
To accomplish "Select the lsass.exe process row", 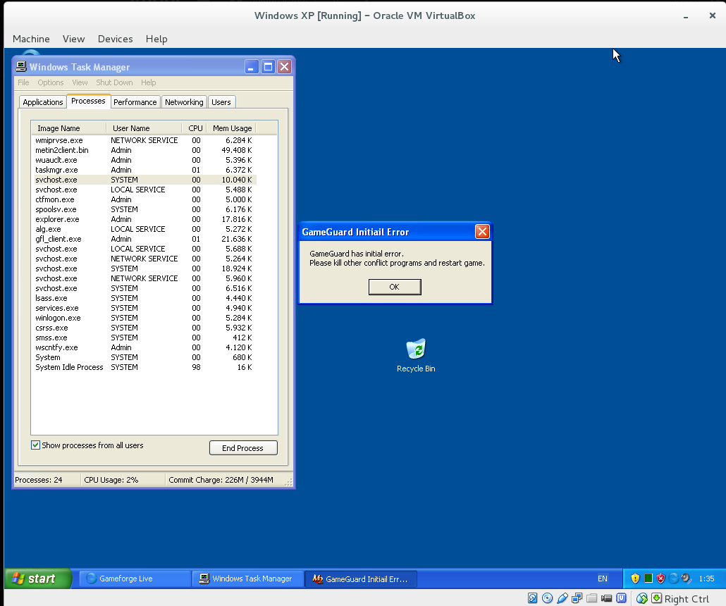I will [144, 298].
